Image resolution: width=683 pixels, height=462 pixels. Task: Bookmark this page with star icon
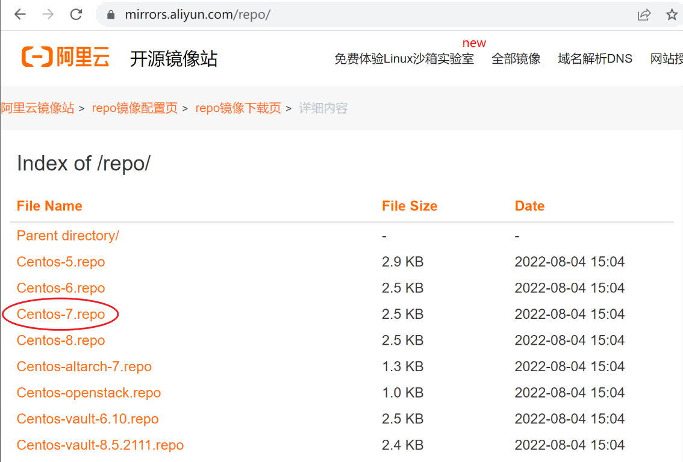point(672,15)
